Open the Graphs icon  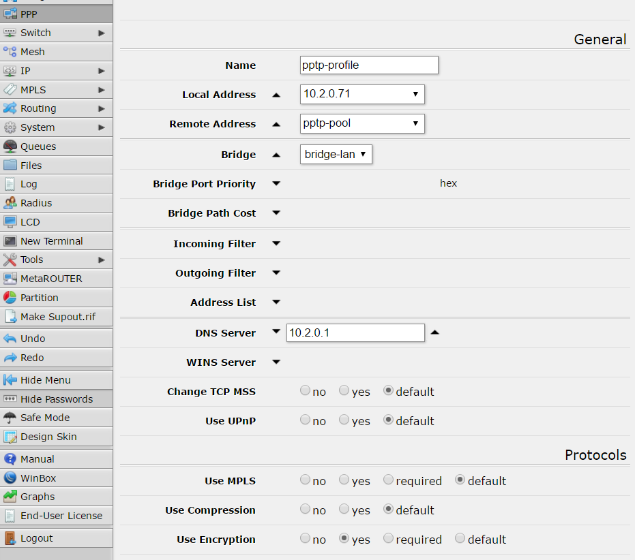coord(10,497)
